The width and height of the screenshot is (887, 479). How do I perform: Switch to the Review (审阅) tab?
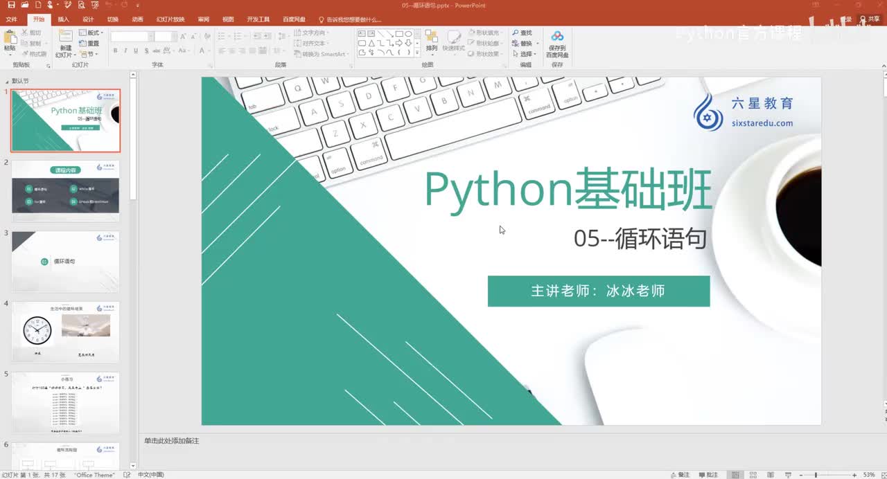coord(203,19)
